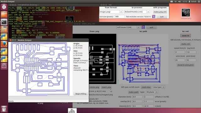
Task: Click the invert .png button
Action: tap(106, 87)
